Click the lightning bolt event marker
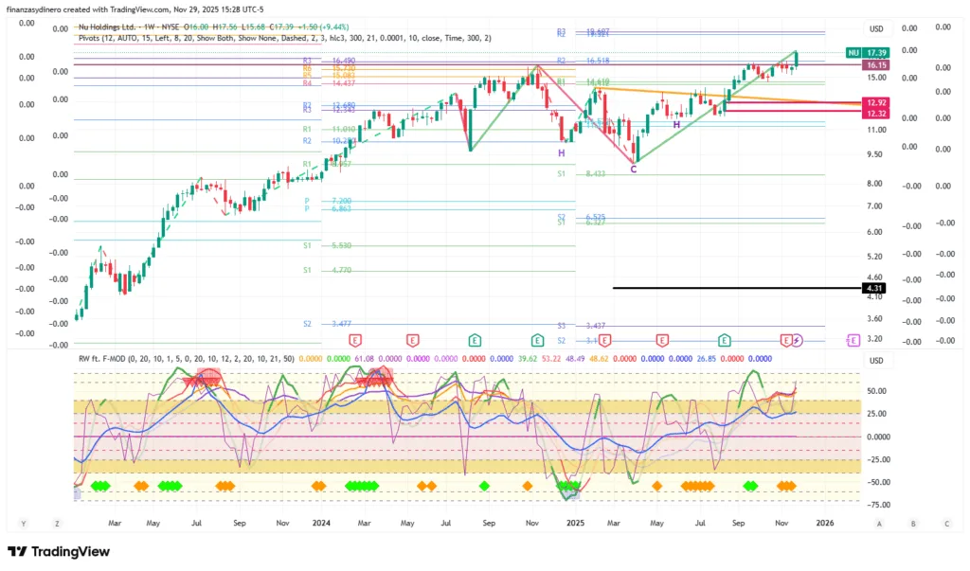Viewport: 970px width, 571px height. point(797,339)
